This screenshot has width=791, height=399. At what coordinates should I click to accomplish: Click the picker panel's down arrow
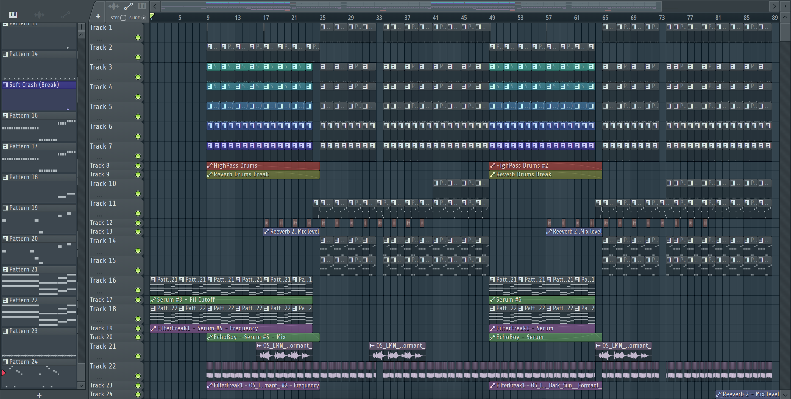(81, 385)
